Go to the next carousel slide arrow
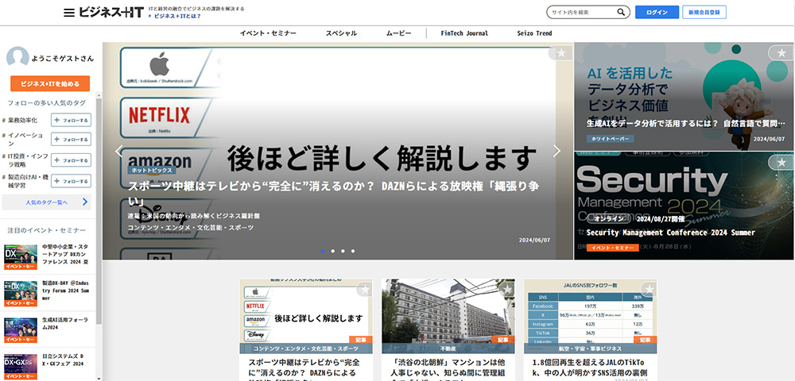Image resolution: width=795 pixels, height=381 pixels. 556,151
